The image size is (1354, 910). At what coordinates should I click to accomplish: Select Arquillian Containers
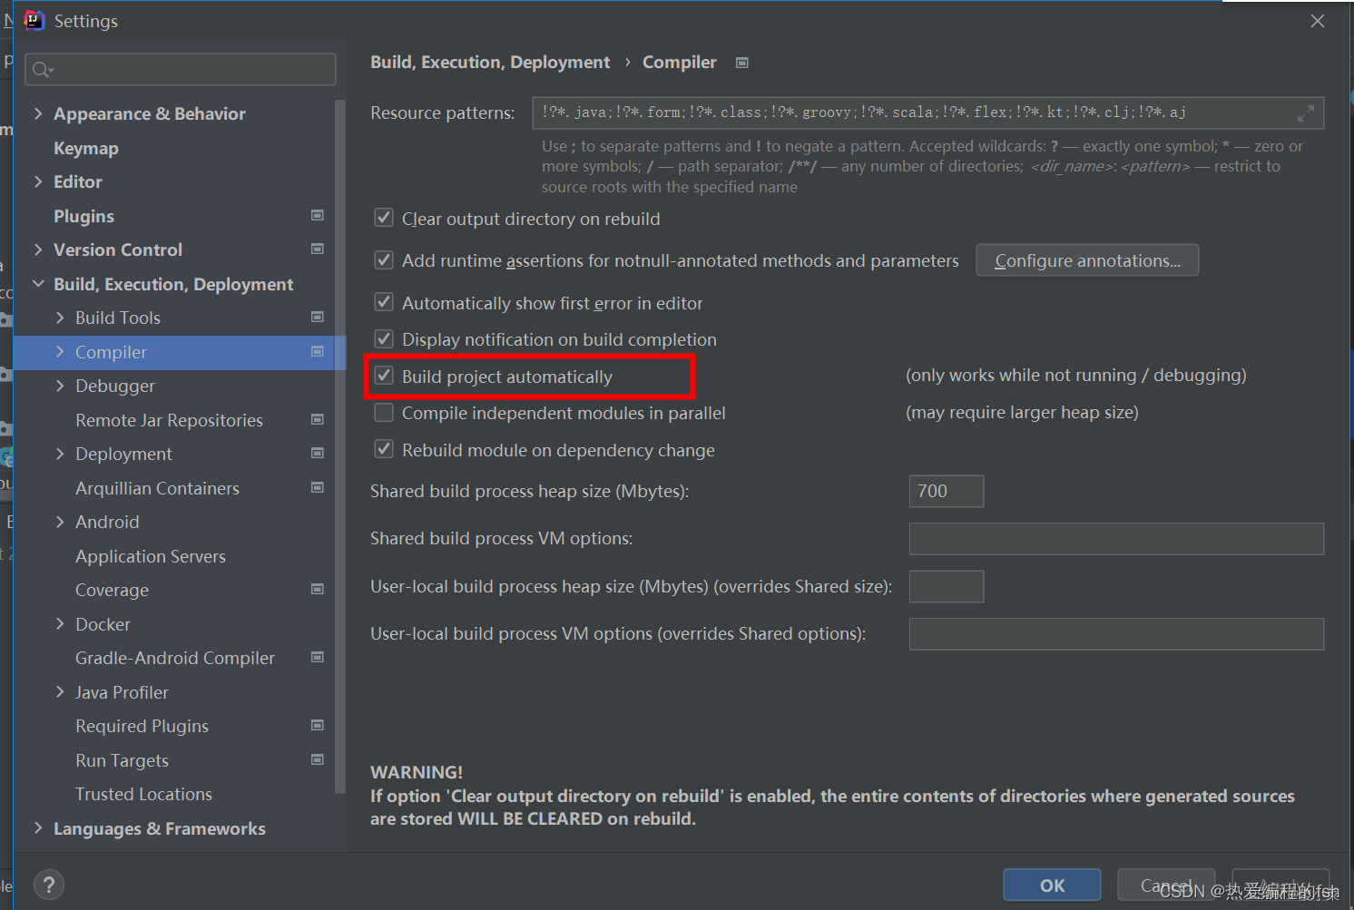coord(157,488)
